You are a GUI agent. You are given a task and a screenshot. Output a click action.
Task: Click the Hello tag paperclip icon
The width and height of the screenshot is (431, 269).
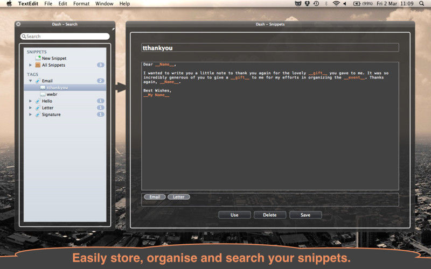[38, 101]
